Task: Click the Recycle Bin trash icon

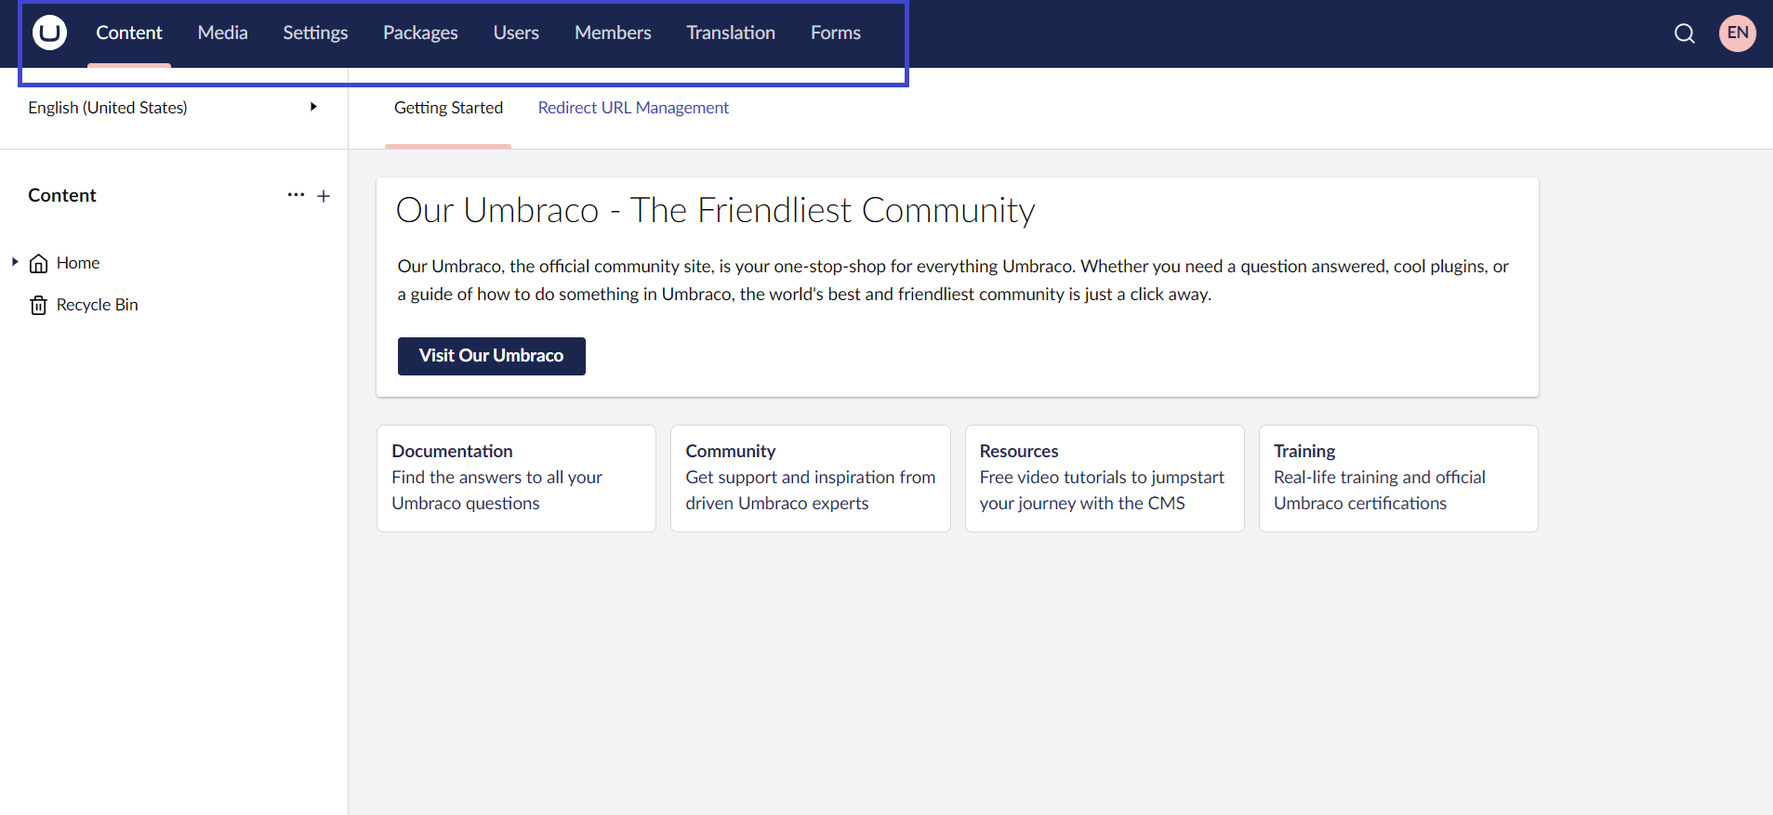Action: [x=38, y=305]
